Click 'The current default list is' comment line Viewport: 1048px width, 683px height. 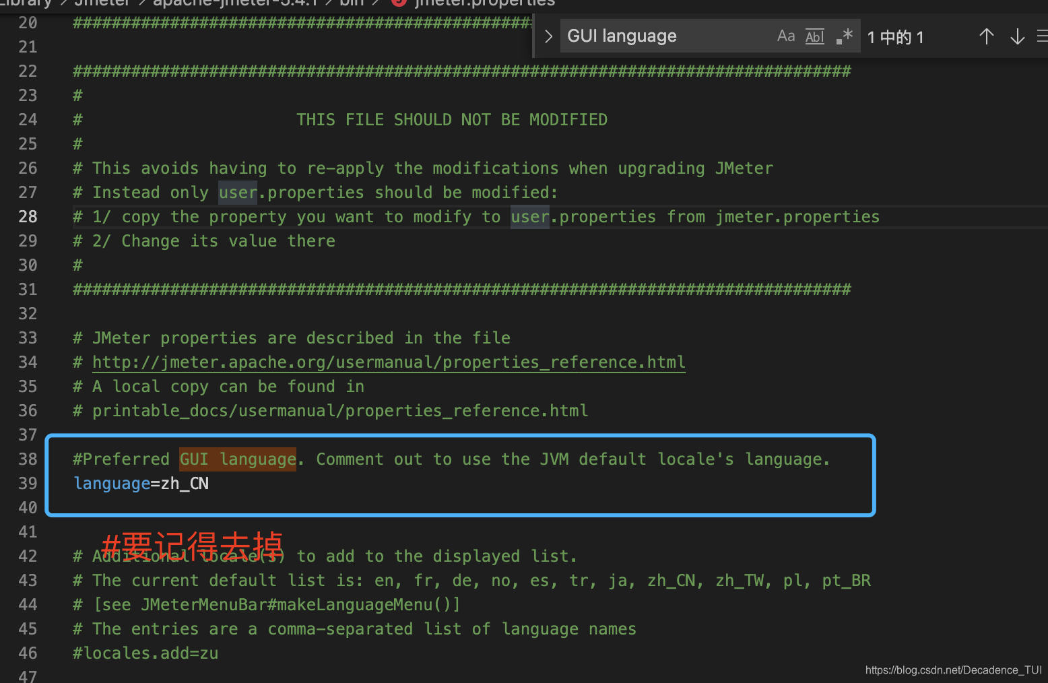pyautogui.click(x=471, y=581)
